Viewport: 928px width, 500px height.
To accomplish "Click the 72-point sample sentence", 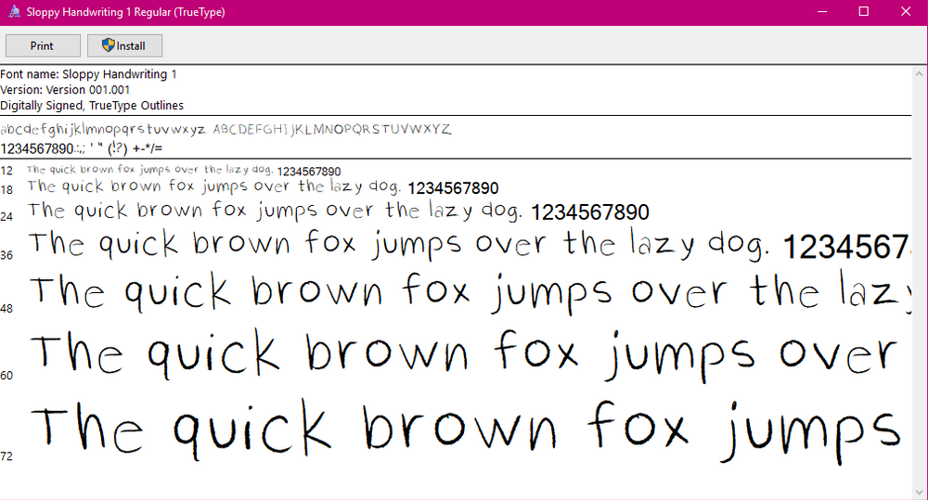I will point(466,429).
